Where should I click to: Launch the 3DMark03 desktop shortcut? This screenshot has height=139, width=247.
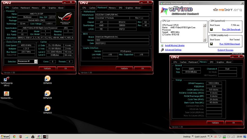coord(47,109)
